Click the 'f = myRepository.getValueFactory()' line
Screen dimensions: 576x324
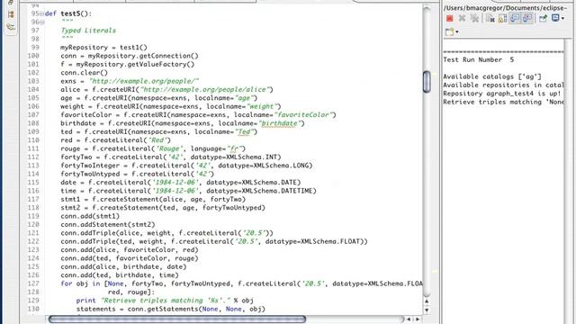tap(128, 64)
